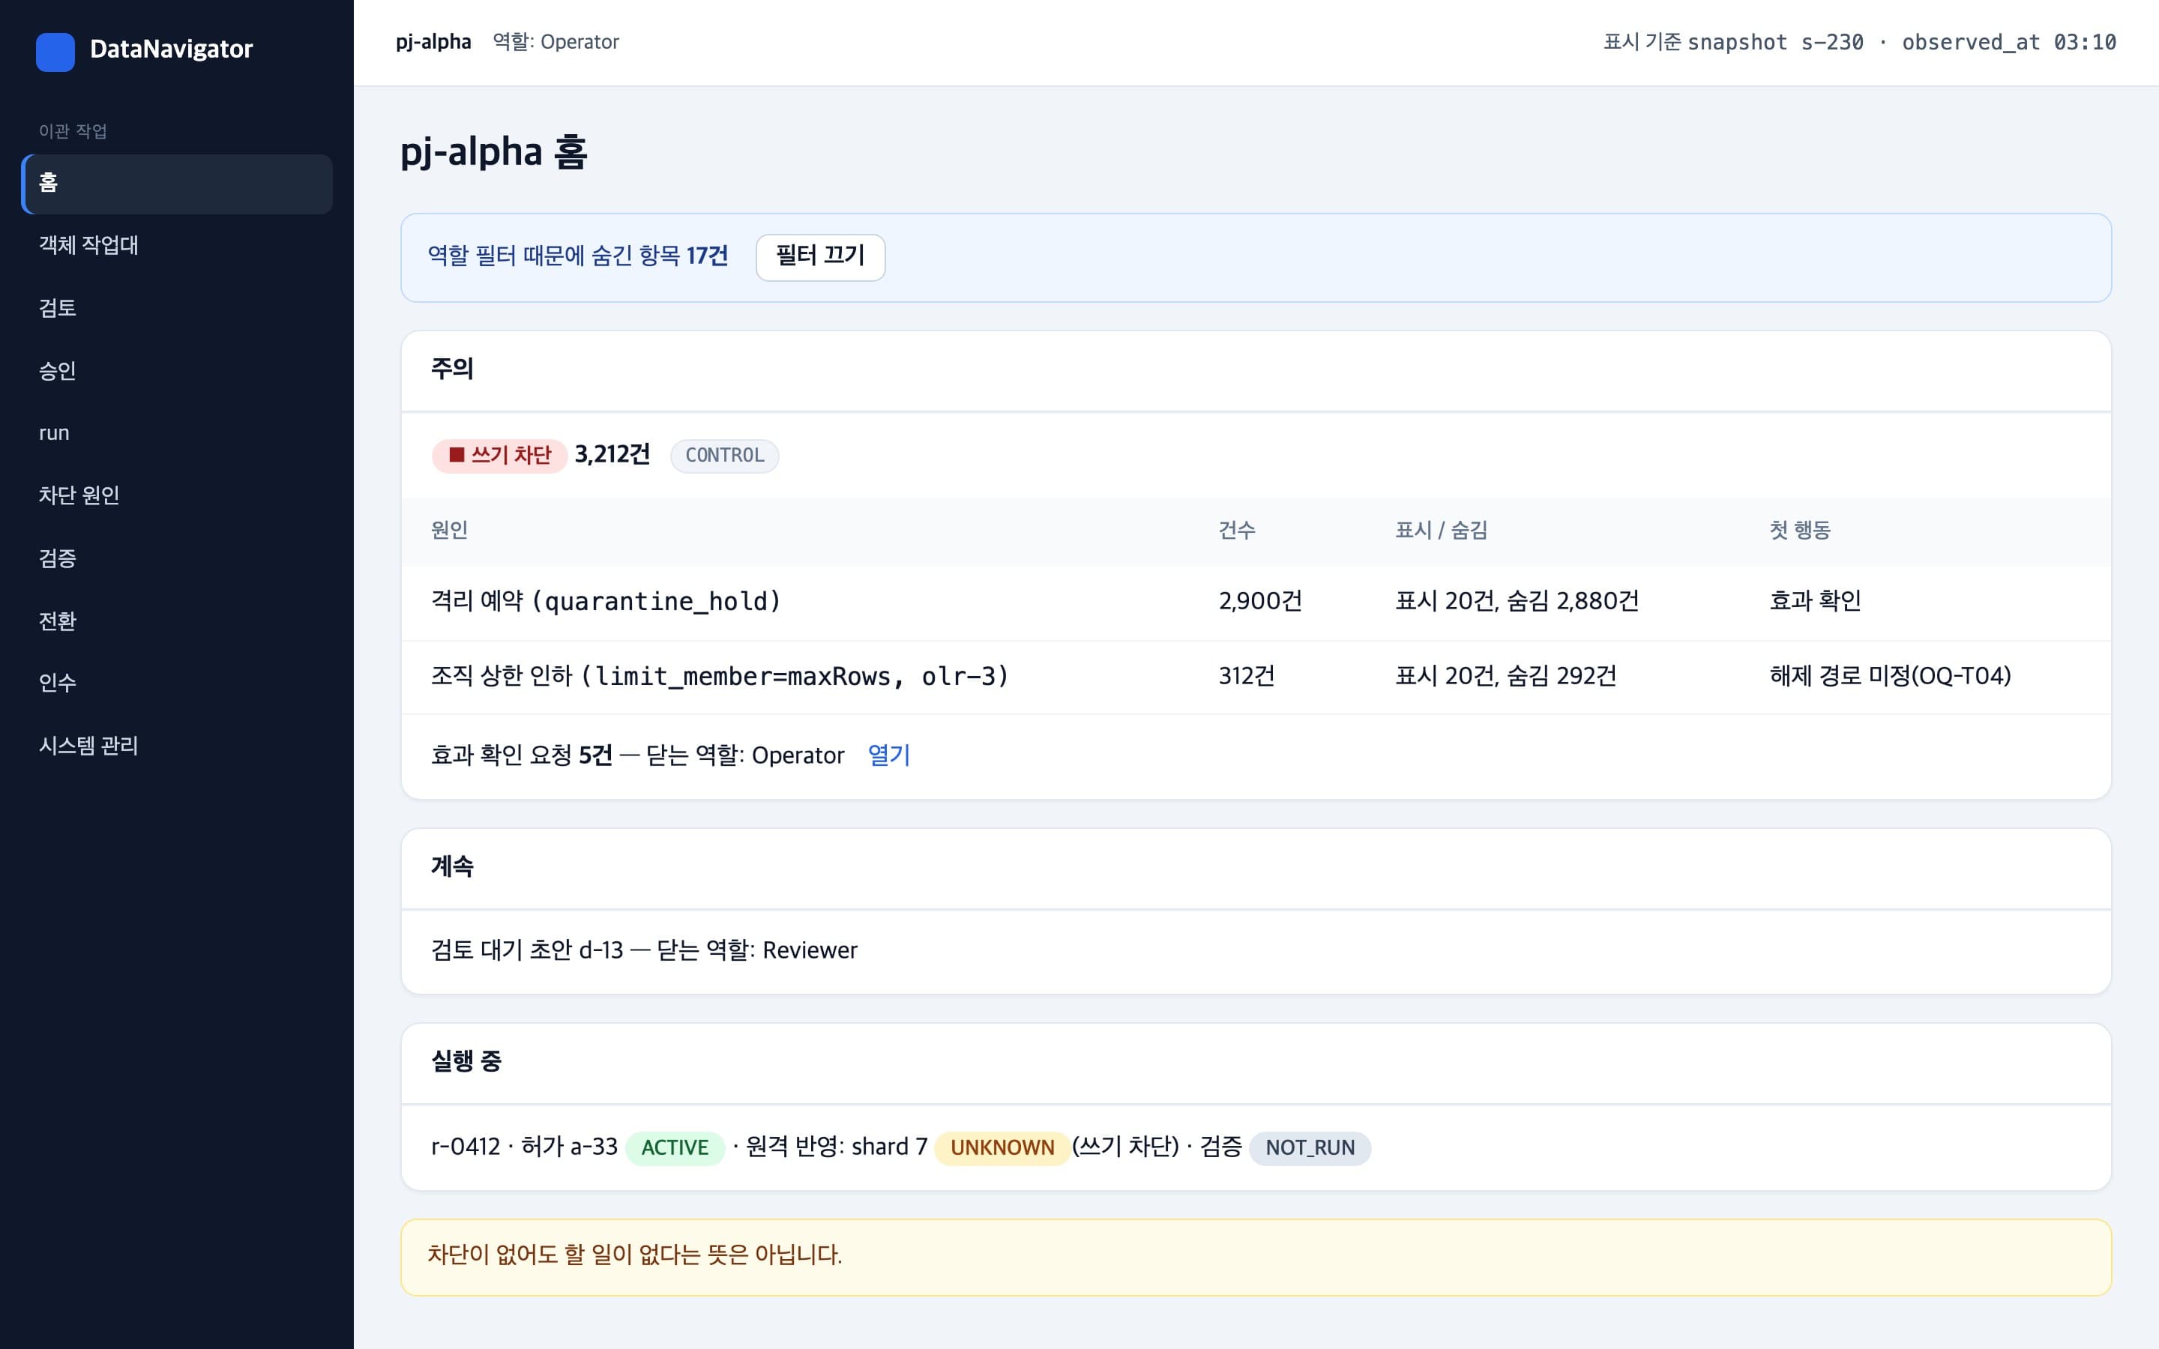The height and width of the screenshot is (1349, 2159).
Task: Click the 실행 중 section heading
Action: tap(466, 1062)
